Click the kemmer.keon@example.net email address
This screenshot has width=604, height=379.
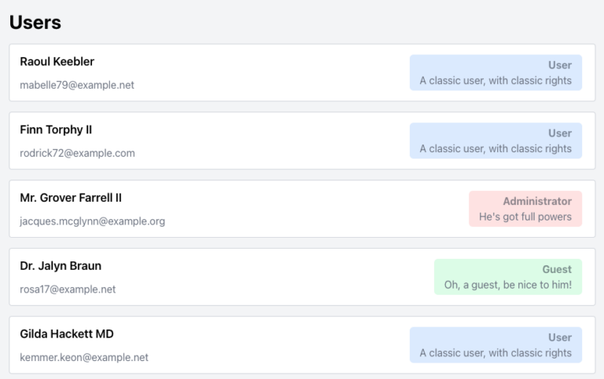[84, 358]
